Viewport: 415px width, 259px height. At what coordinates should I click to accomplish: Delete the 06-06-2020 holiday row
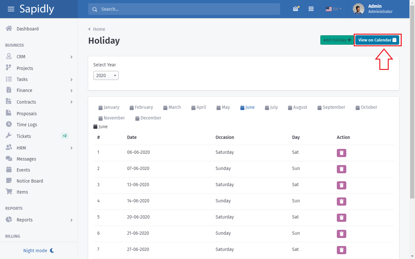[x=341, y=153]
